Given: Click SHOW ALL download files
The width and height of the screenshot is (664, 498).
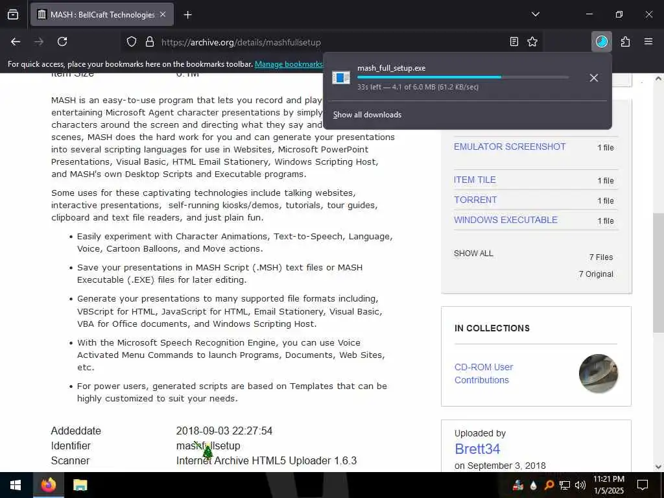Looking at the screenshot, I should [x=473, y=254].
